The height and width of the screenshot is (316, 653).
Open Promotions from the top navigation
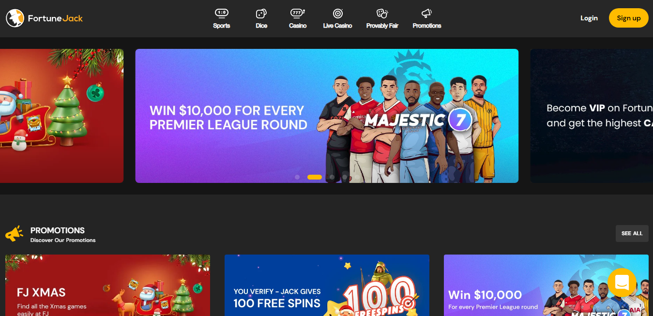(427, 19)
